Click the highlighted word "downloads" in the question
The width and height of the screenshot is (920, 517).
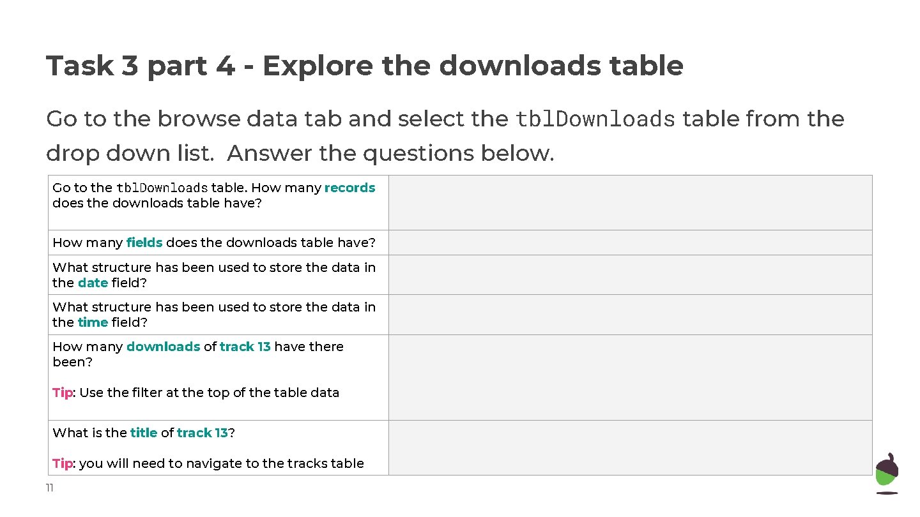click(164, 347)
